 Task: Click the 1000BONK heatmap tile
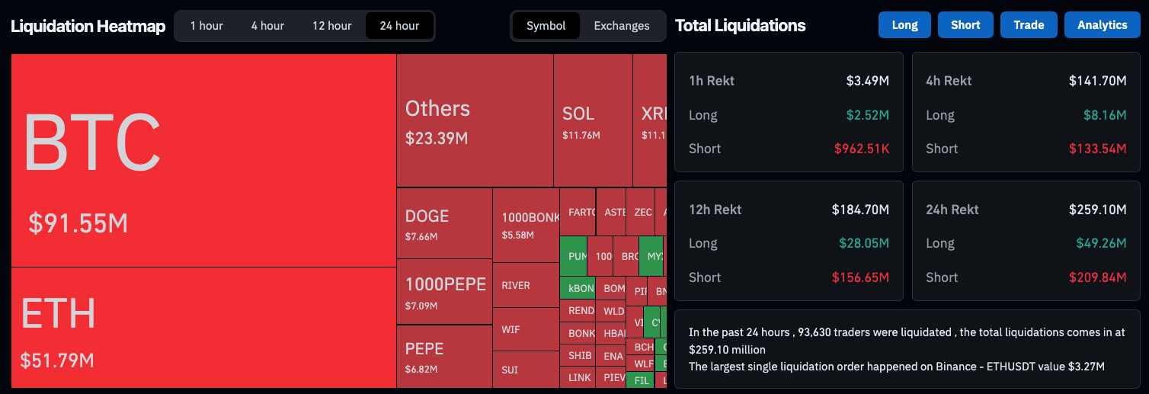pyautogui.click(x=526, y=225)
